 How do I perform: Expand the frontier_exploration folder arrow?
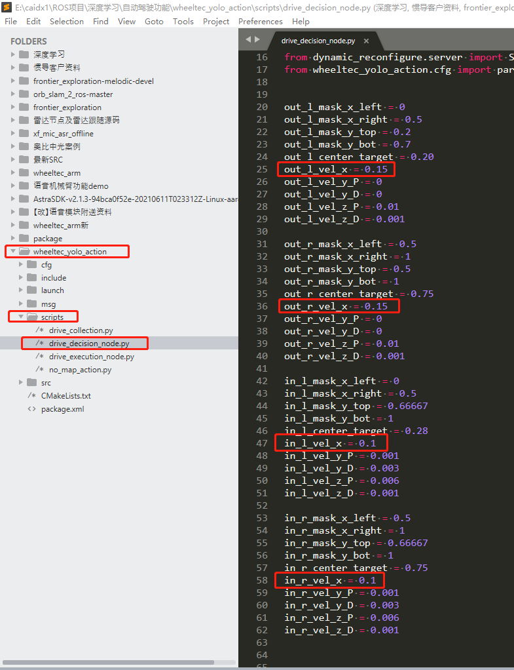[x=13, y=108]
